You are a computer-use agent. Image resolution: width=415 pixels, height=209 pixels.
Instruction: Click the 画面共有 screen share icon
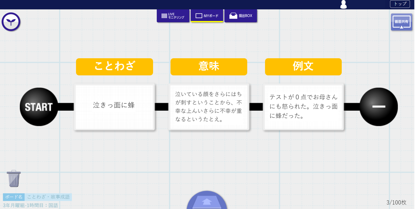click(401, 22)
